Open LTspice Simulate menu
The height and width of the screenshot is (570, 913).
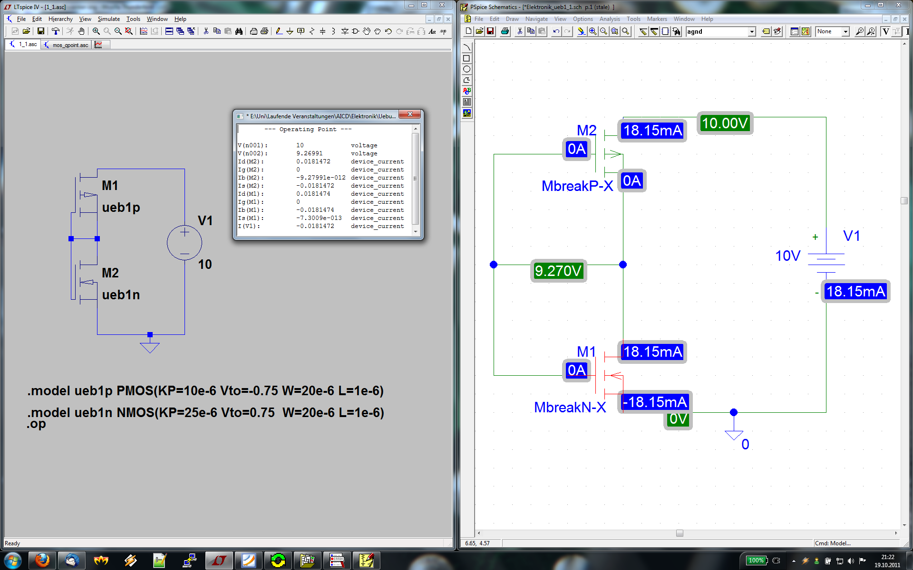108,19
